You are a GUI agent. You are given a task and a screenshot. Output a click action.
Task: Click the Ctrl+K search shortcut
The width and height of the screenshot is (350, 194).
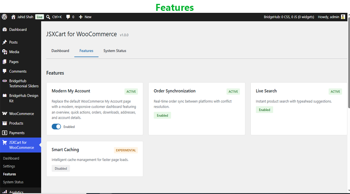57,17
